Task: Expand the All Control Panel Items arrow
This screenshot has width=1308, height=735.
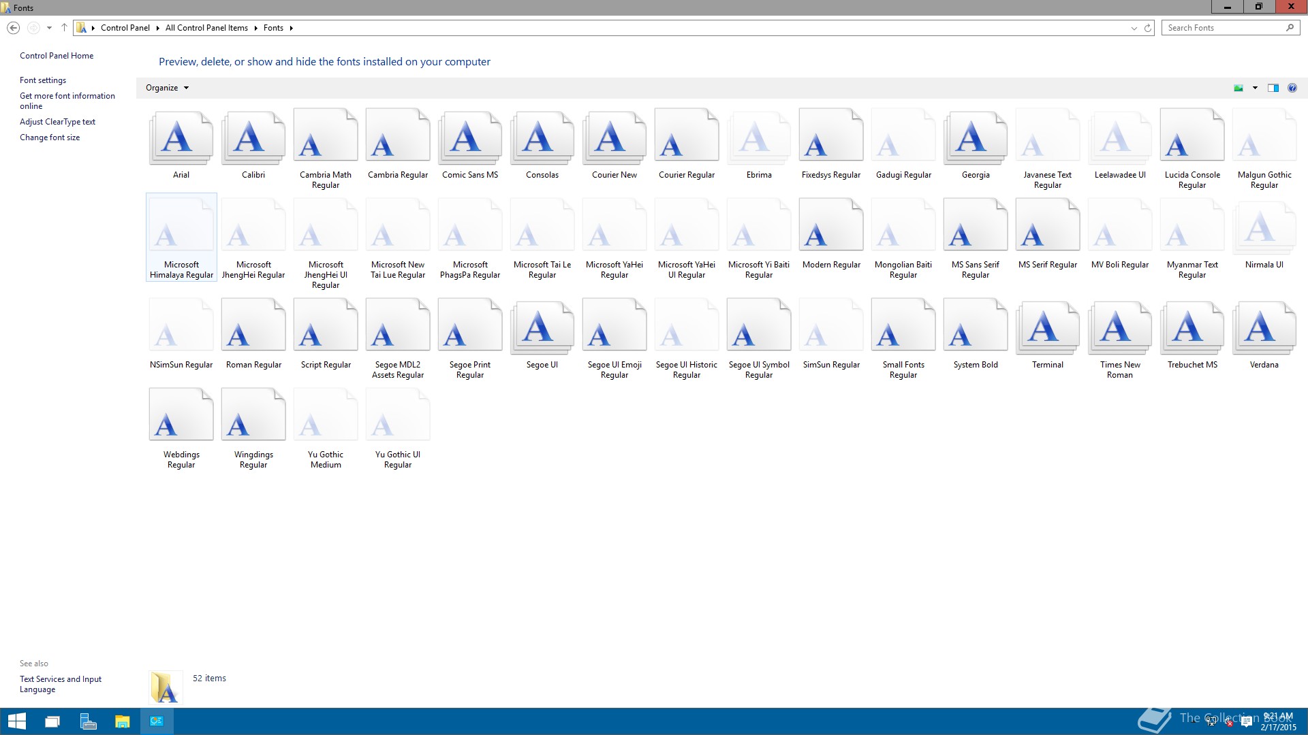Action: pyautogui.click(x=255, y=28)
